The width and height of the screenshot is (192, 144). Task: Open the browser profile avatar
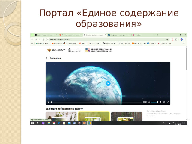pyautogui.click(x=181, y=39)
